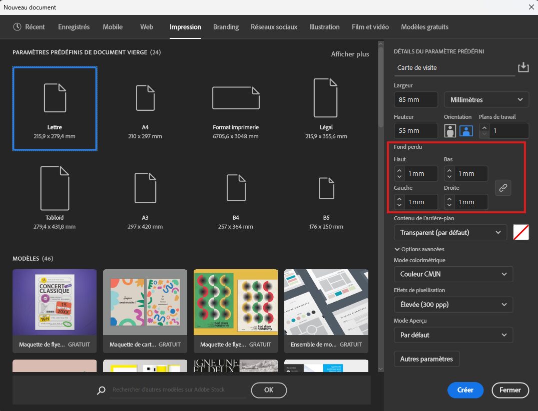Choose the Tabloïd preset icon
The width and height of the screenshot is (538, 411).
click(55, 188)
